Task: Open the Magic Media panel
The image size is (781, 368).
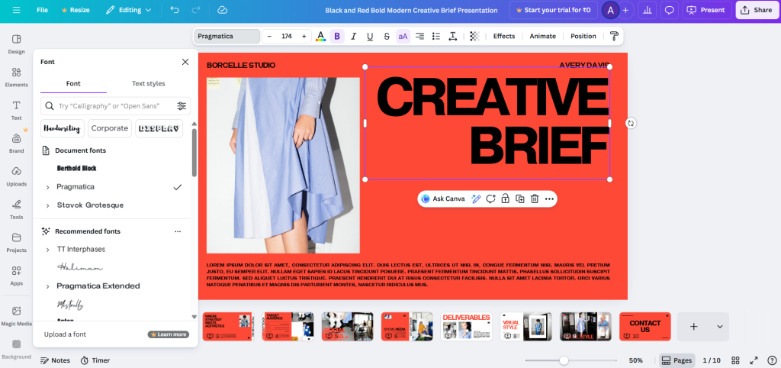Action: click(17, 316)
